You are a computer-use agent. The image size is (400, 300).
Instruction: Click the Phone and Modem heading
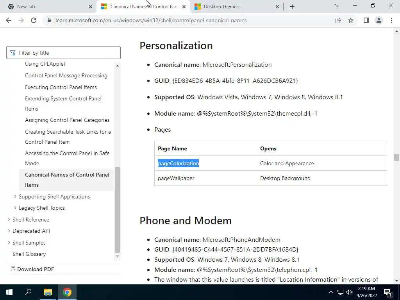(x=186, y=221)
